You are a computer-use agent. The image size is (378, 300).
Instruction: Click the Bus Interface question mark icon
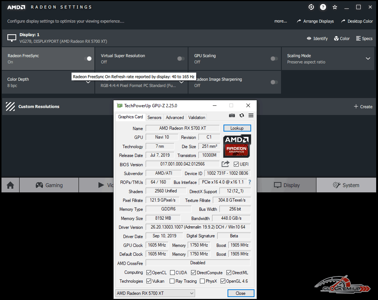point(250,182)
